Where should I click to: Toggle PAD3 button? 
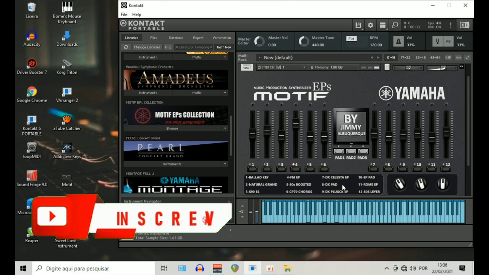(363, 152)
